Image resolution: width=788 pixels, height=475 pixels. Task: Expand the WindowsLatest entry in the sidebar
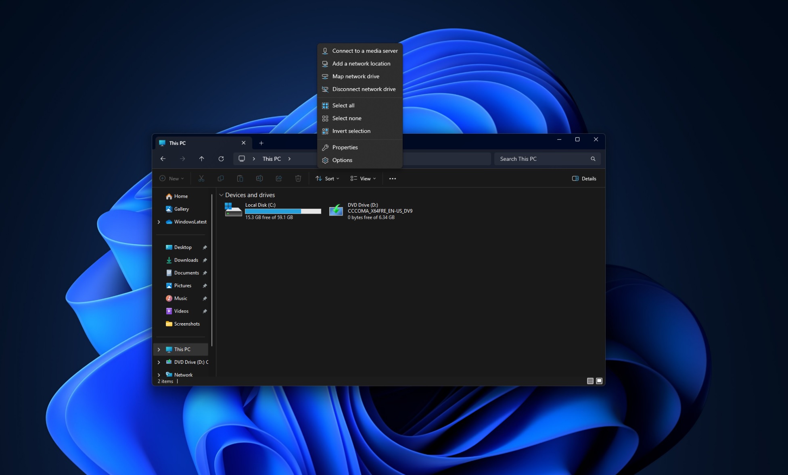[159, 222]
